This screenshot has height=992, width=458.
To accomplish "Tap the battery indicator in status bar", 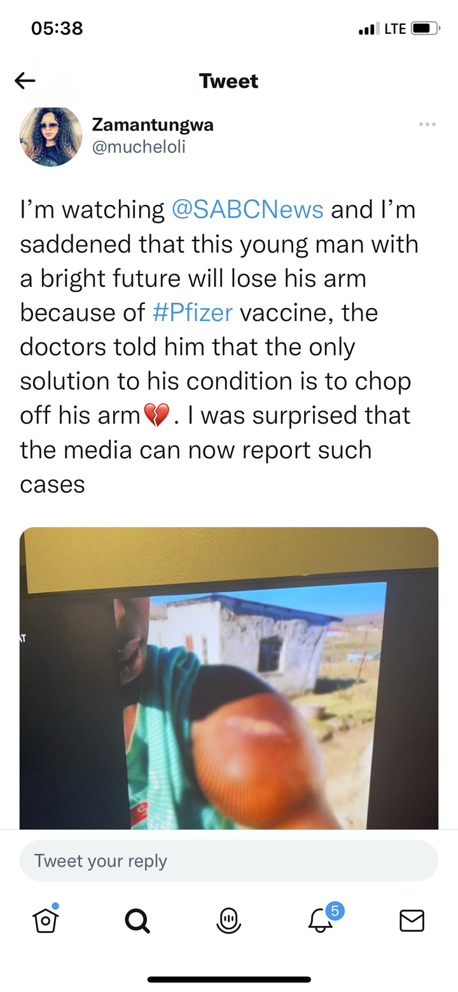I will (426, 29).
